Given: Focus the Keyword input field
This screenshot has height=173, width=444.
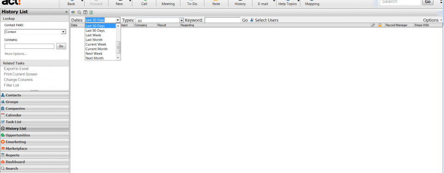Looking at the screenshot, I should tap(222, 20).
